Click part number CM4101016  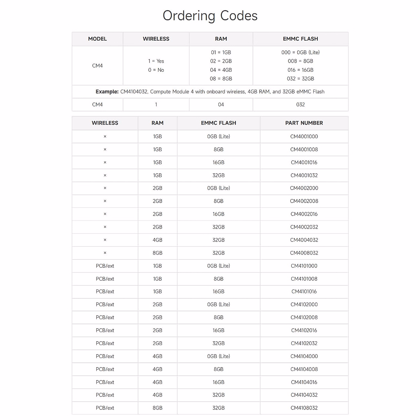click(x=304, y=291)
